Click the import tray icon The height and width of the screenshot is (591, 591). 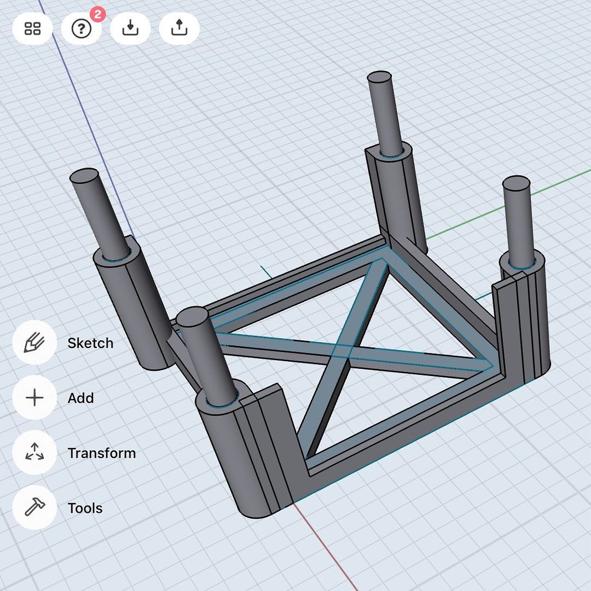[130, 29]
